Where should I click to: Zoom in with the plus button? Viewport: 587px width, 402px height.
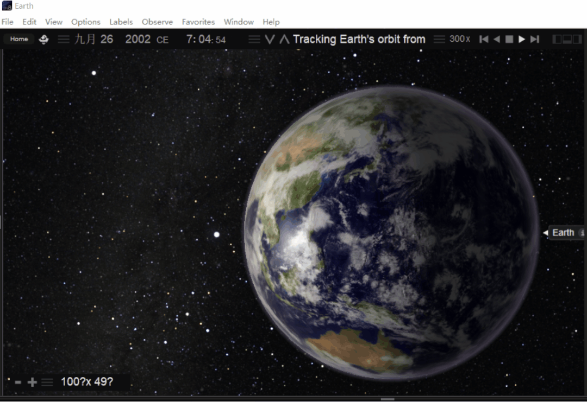tap(32, 382)
